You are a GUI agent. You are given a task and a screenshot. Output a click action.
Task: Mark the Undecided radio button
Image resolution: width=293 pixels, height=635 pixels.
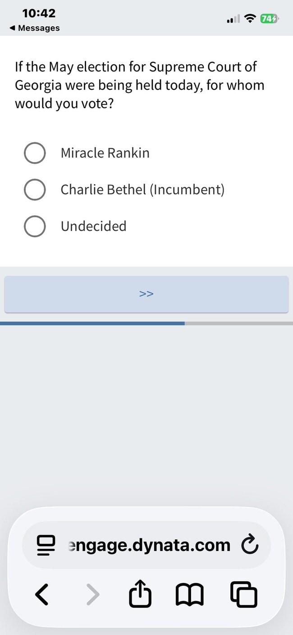click(35, 226)
